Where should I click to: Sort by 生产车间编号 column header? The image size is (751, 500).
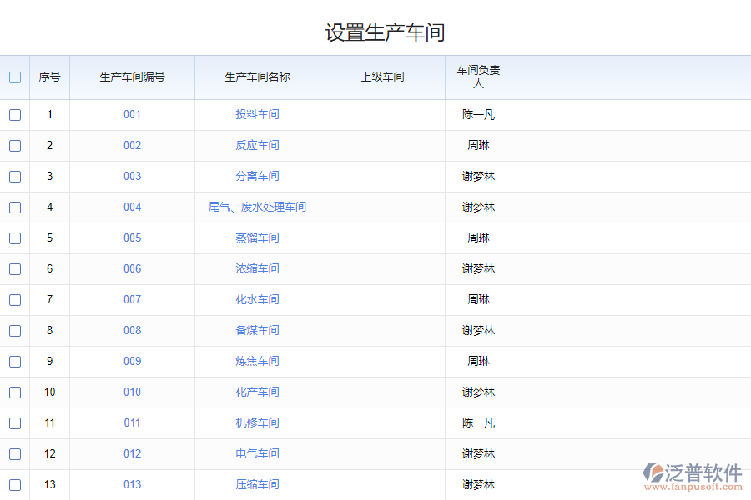(132, 77)
